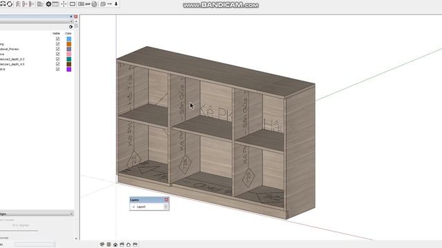This screenshot has width=442, height=248.
Task: Open the orange layer color swatch
Action: click(69, 44)
